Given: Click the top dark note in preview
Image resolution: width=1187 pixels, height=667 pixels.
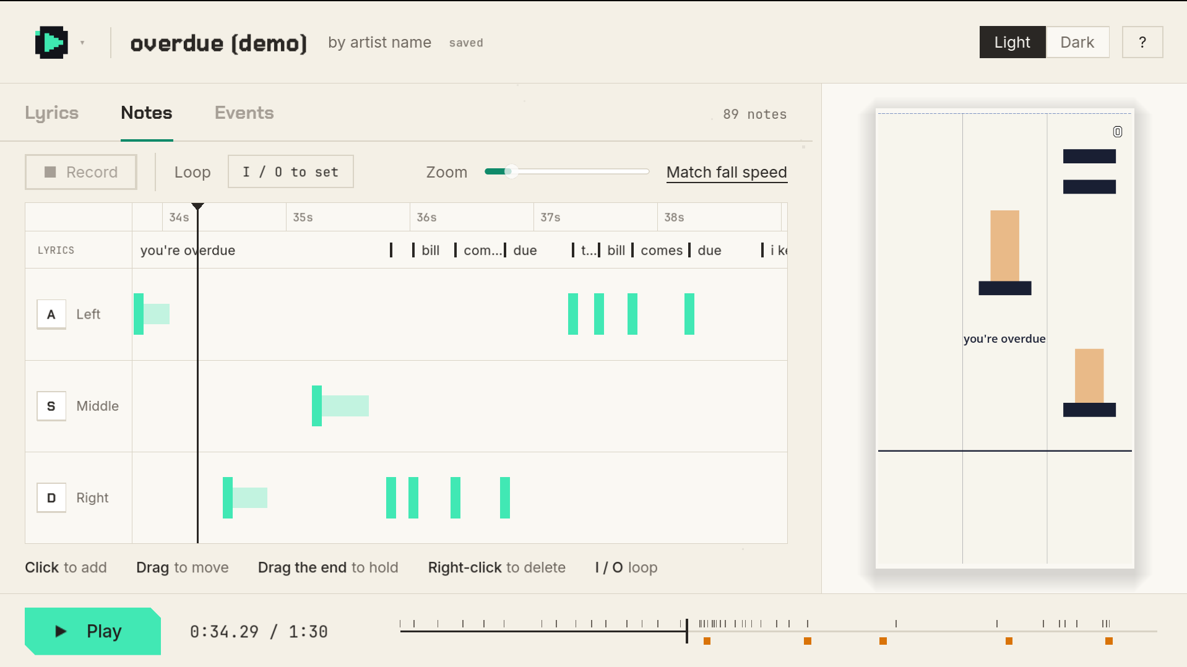Looking at the screenshot, I should [x=1089, y=157].
